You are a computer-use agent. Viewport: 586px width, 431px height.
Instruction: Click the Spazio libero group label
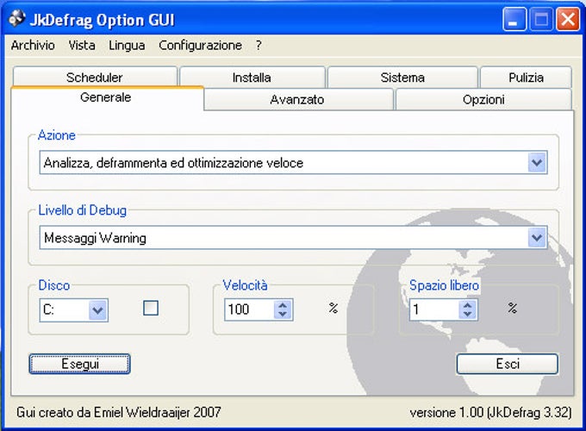coord(444,285)
